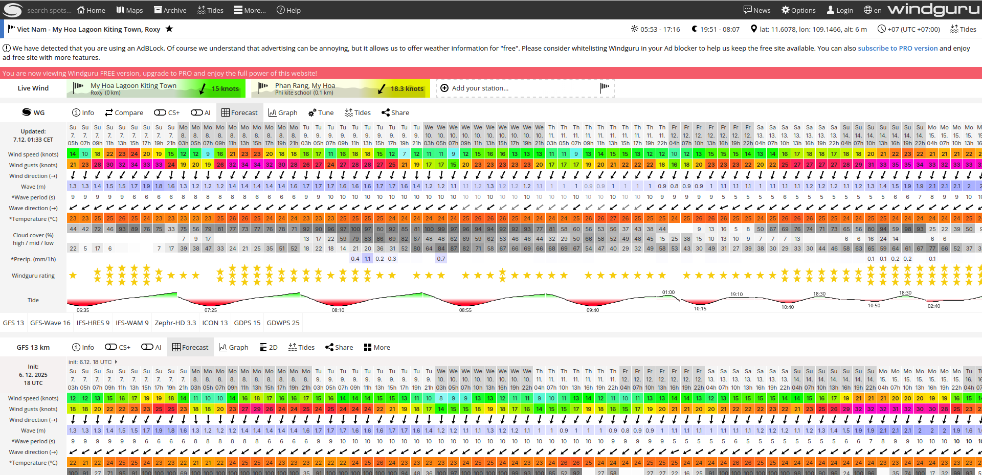Click Tides icon in the top right corner

pyautogui.click(x=963, y=29)
